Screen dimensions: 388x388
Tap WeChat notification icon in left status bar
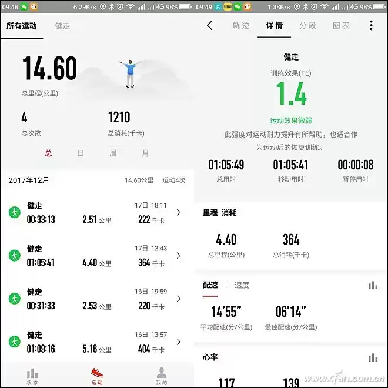[x=24, y=6]
